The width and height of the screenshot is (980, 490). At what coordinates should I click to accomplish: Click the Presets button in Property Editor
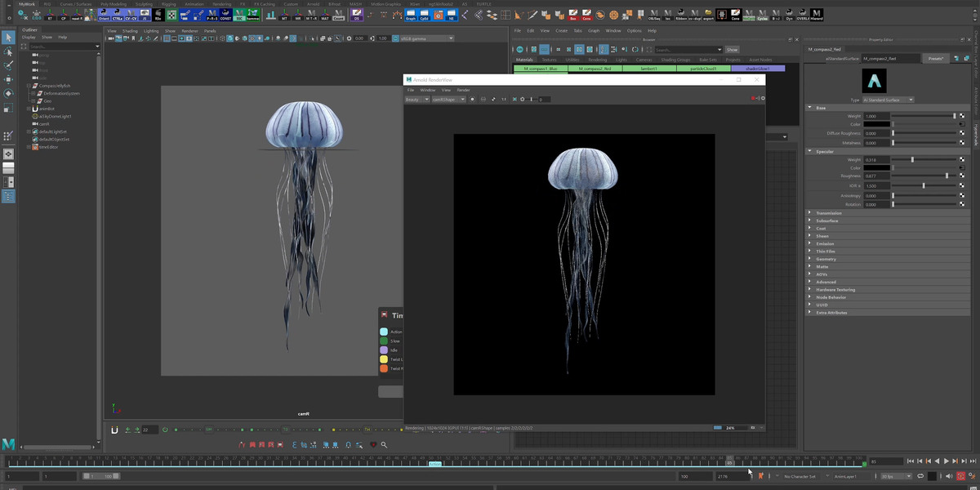(x=935, y=59)
